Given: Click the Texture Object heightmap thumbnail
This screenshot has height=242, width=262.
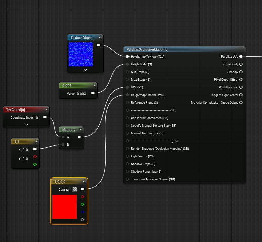Looking at the screenshot, I should [x=81, y=54].
